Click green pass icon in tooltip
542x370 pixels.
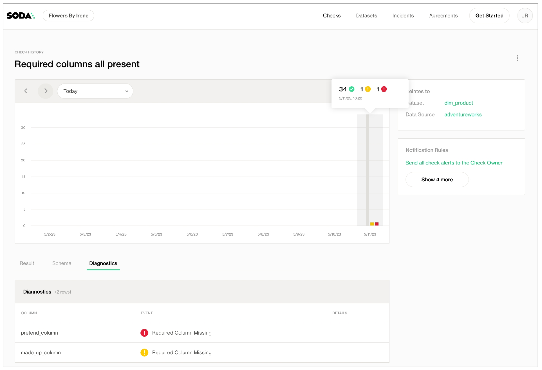click(x=352, y=89)
